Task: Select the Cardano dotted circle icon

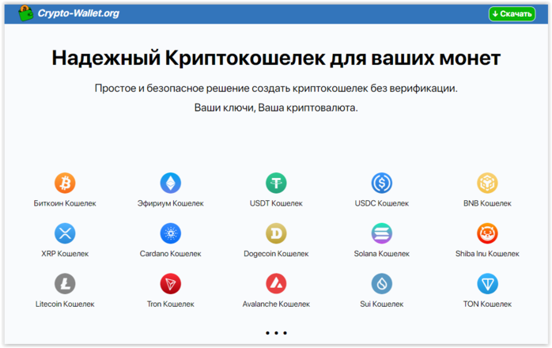Action: coord(170,233)
